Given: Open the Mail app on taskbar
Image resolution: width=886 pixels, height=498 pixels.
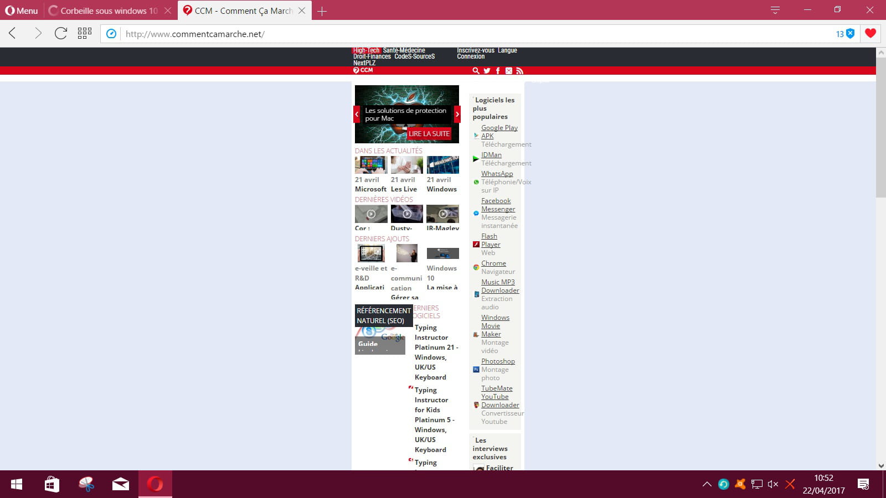Looking at the screenshot, I should pos(121,484).
